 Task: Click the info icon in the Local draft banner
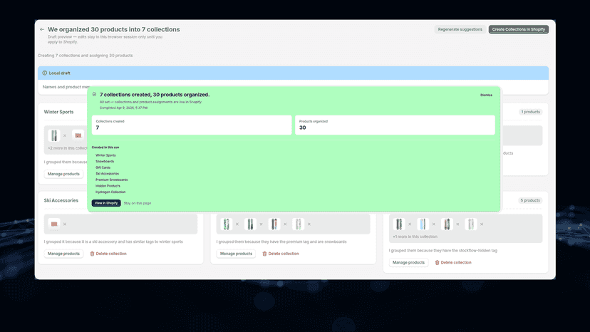click(45, 73)
